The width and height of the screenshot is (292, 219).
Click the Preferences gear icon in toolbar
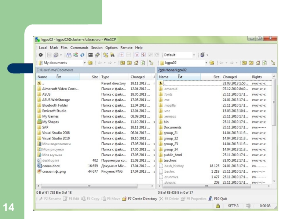click(40, 55)
